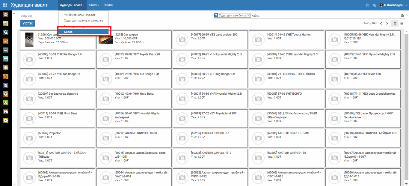Image resolution: width=409 pixels, height=186 pixels.
Task: Open the apps grid menu icon
Action: click(5, 5)
